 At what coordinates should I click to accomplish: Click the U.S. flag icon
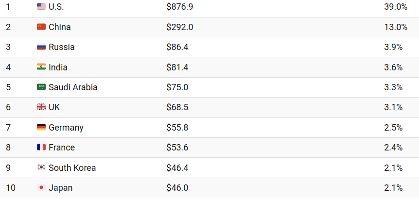tap(41, 7)
